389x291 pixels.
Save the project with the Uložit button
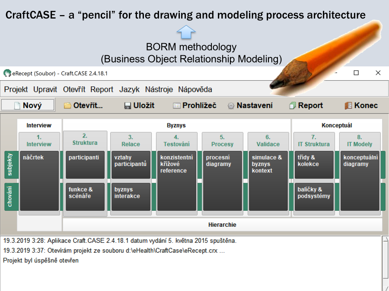[x=139, y=105]
